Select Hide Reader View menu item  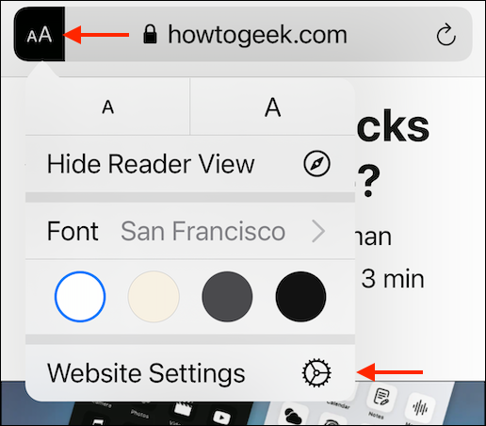(190, 164)
